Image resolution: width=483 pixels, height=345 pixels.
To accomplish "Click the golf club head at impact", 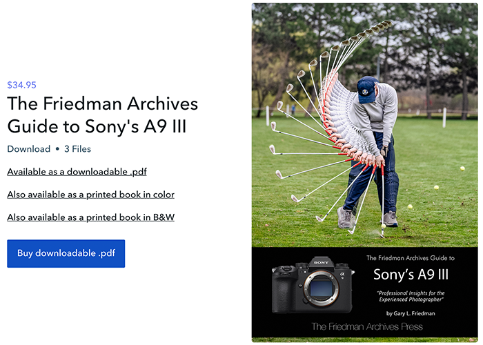I will (x=382, y=236).
